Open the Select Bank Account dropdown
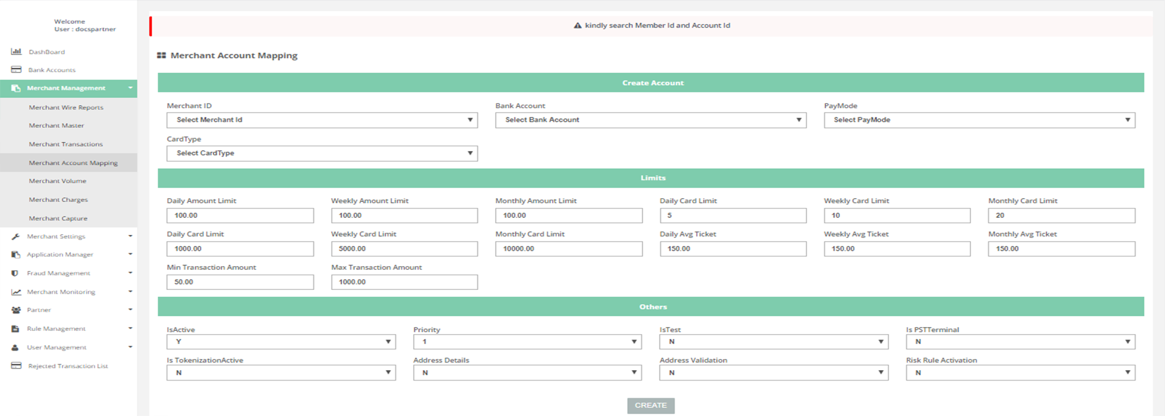 [650, 120]
